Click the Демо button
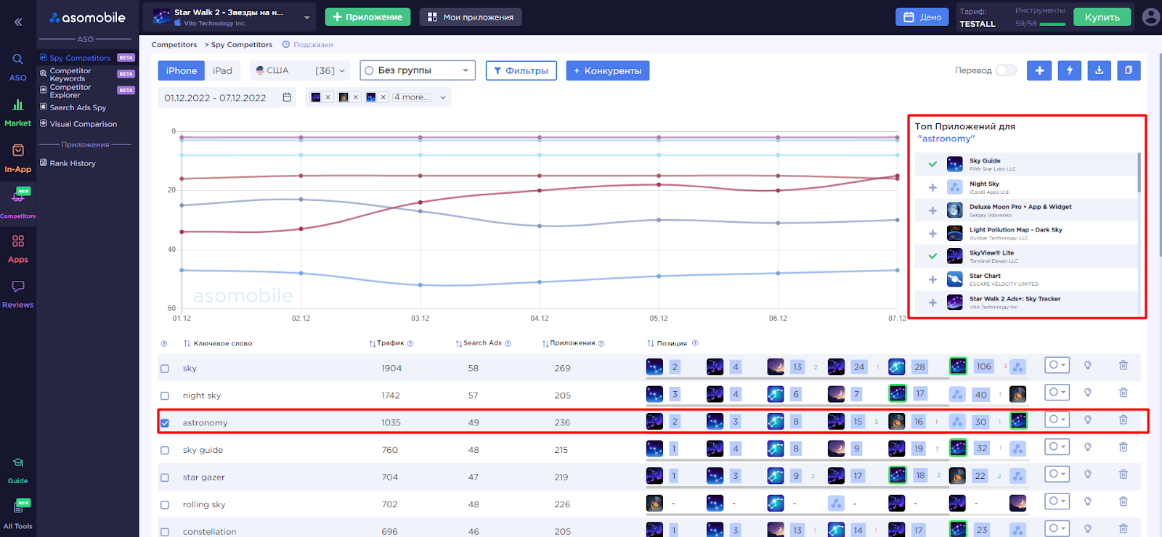Screen dimensions: 1162x537 pyautogui.click(x=922, y=17)
